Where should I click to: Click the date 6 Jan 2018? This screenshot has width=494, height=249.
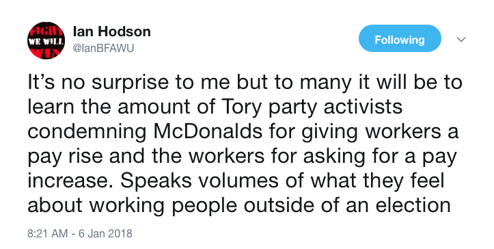point(105,233)
